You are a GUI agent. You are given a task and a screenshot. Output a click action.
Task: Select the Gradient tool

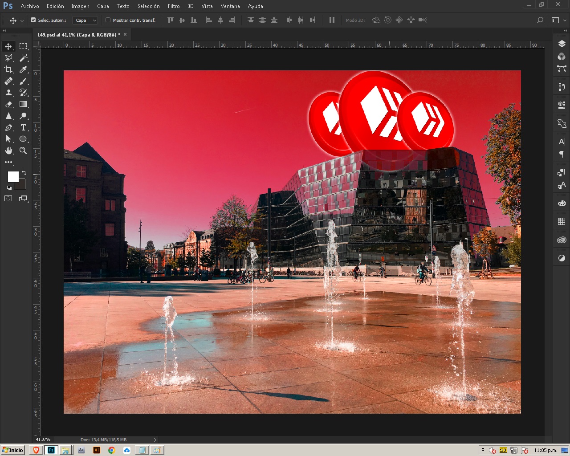point(23,104)
